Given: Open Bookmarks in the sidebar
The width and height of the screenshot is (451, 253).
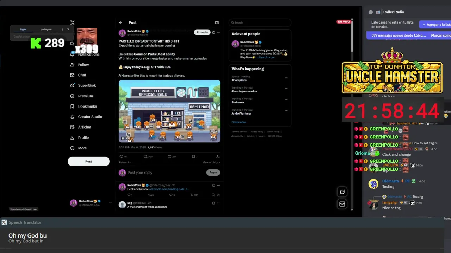Looking at the screenshot, I should tap(84, 106).
